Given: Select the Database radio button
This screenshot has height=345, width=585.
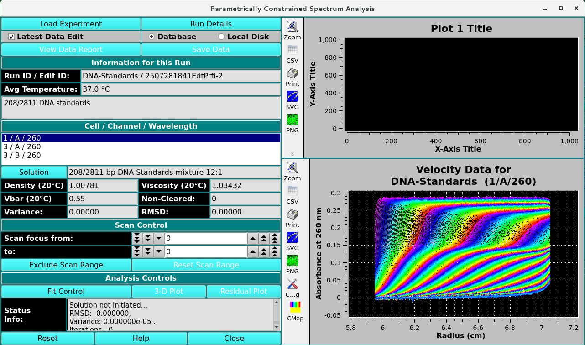Looking at the screenshot, I should [x=152, y=37].
